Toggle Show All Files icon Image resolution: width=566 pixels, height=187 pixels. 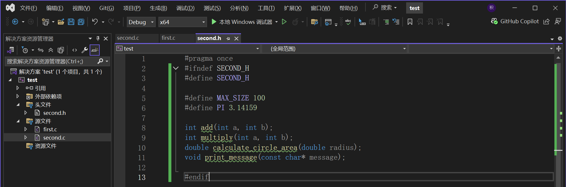pos(61,50)
